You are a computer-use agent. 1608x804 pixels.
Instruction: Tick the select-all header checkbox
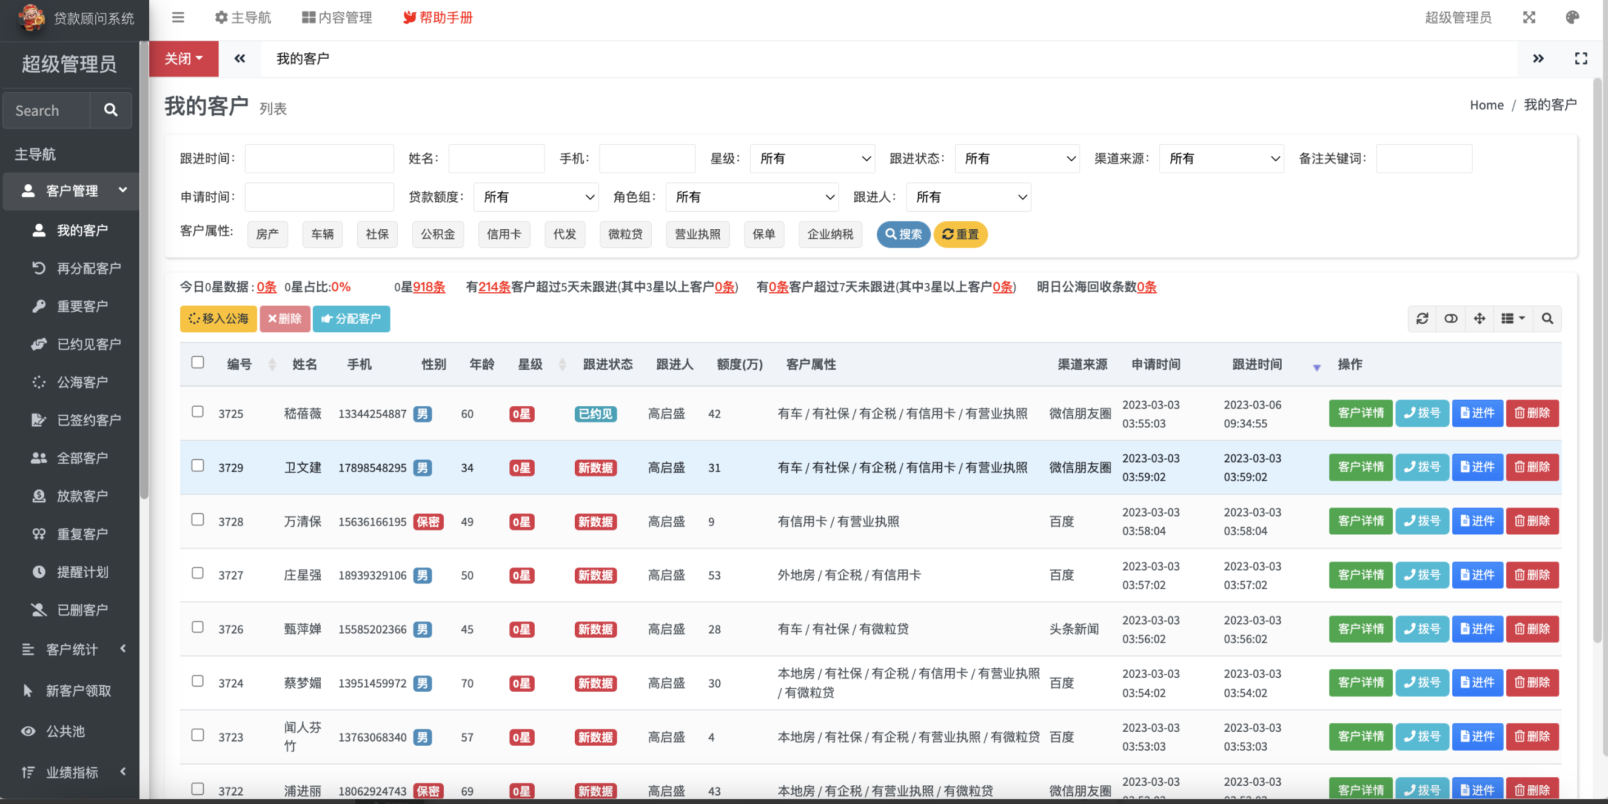coord(197,363)
